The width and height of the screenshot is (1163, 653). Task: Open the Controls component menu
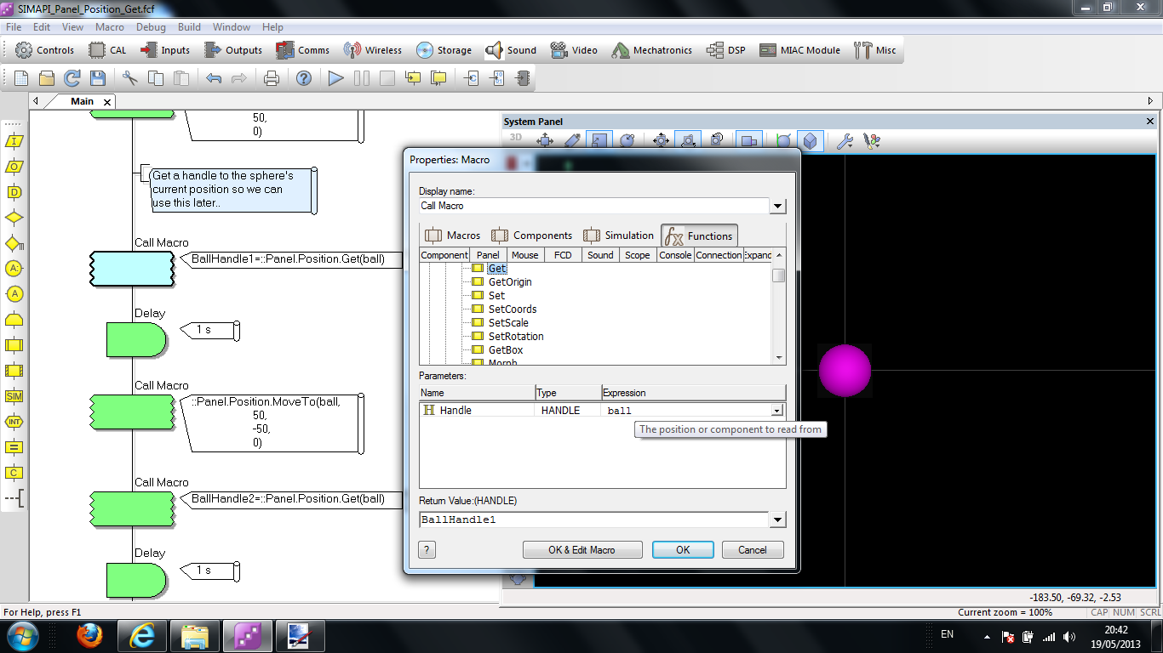pyautogui.click(x=45, y=50)
